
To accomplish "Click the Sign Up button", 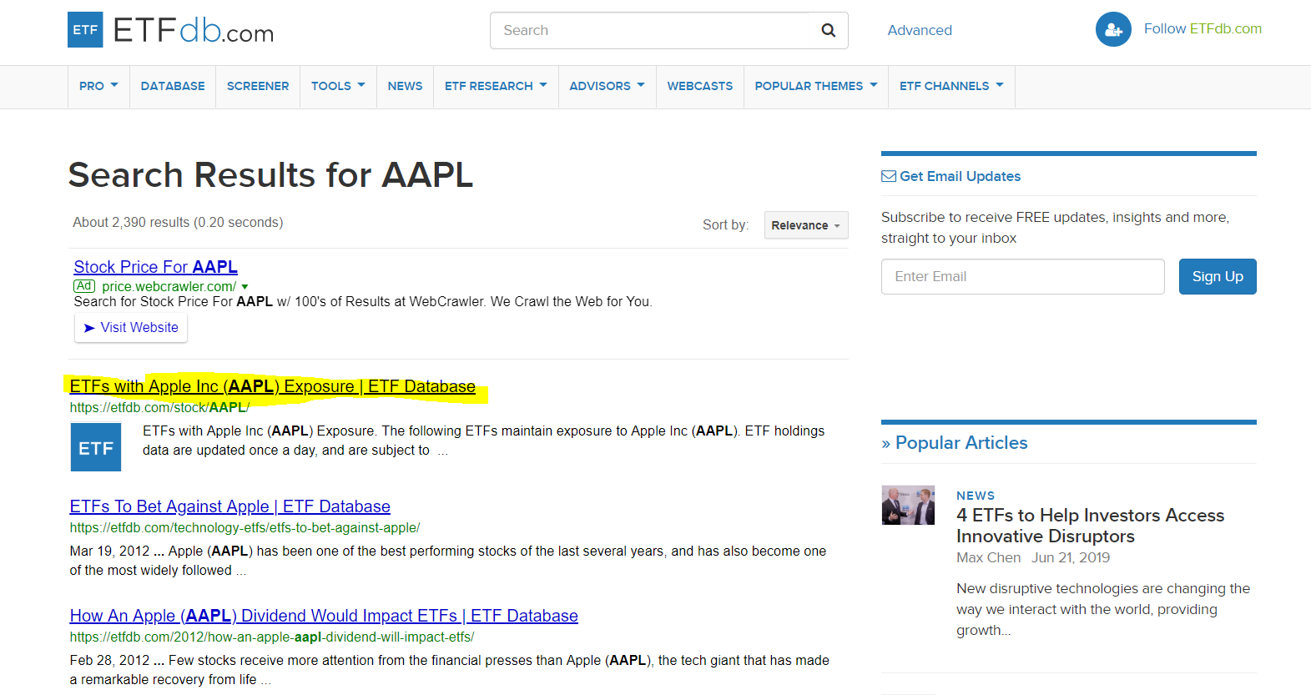I will point(1218,276).
